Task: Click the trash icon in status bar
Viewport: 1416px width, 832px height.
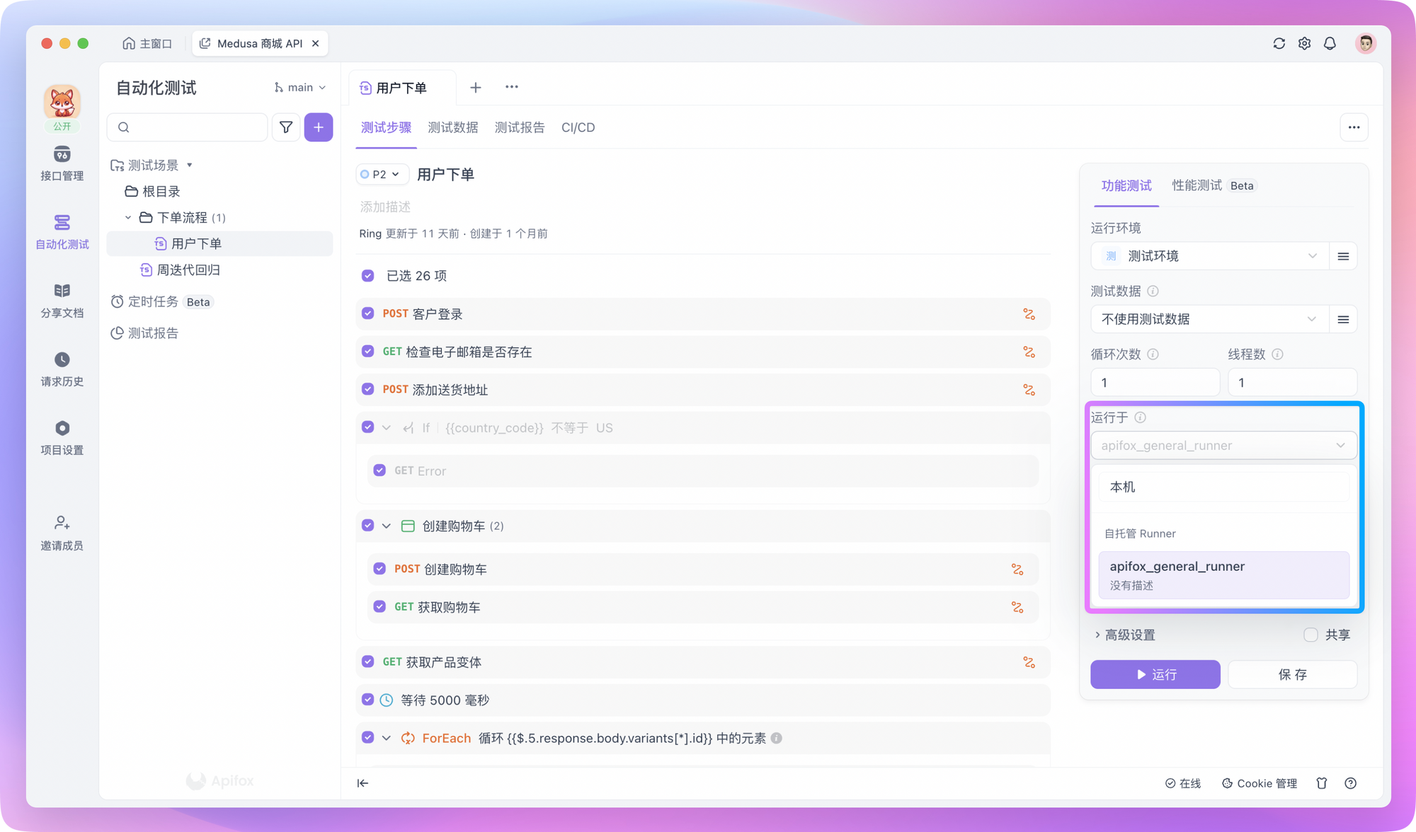Action: pos(1322,783)
